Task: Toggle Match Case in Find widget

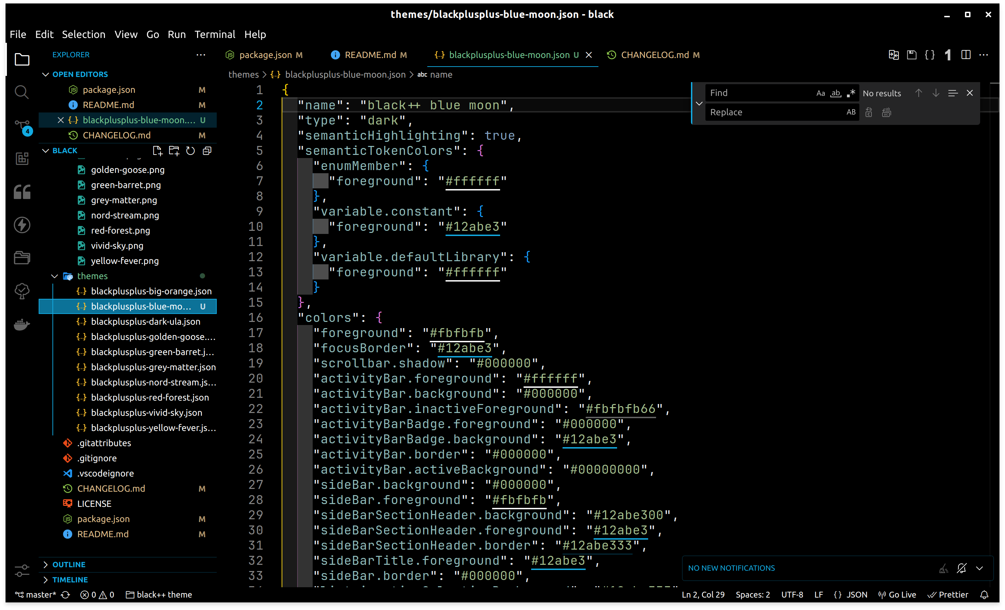Action: (821, 93)
